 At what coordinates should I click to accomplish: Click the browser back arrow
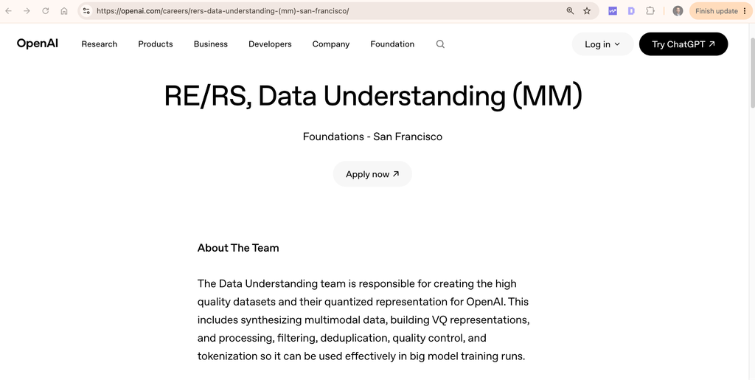coord(8,10)
